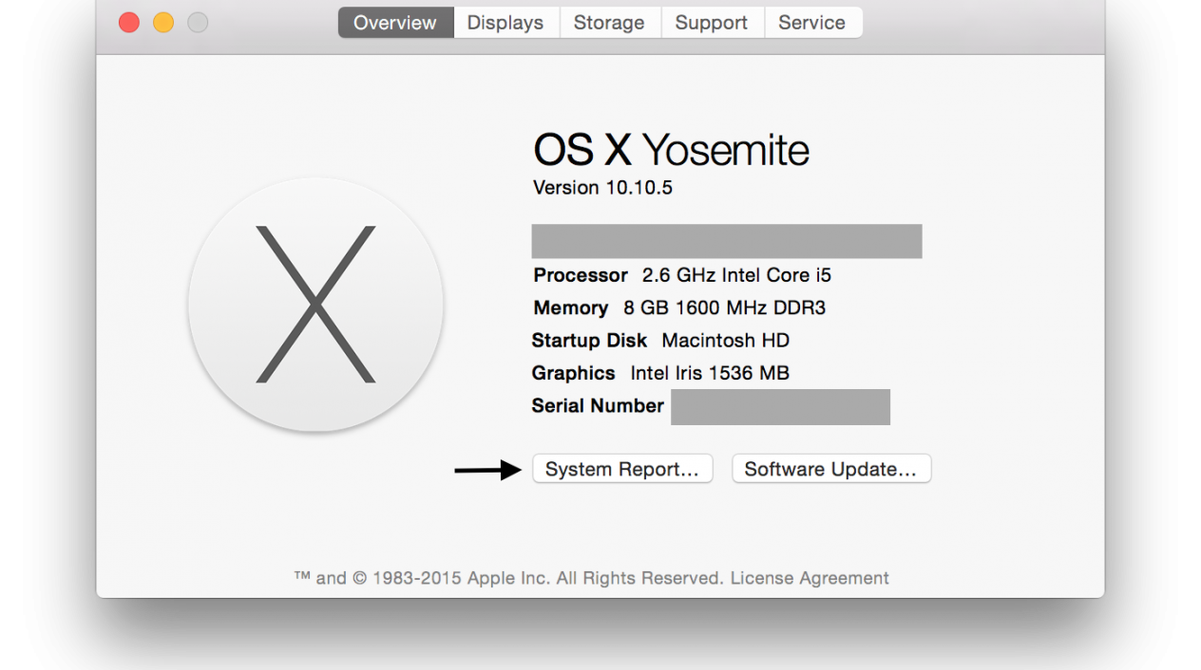Select the Service tab
This screenshot has width=1201, height=670.
[x=812, y=23]
